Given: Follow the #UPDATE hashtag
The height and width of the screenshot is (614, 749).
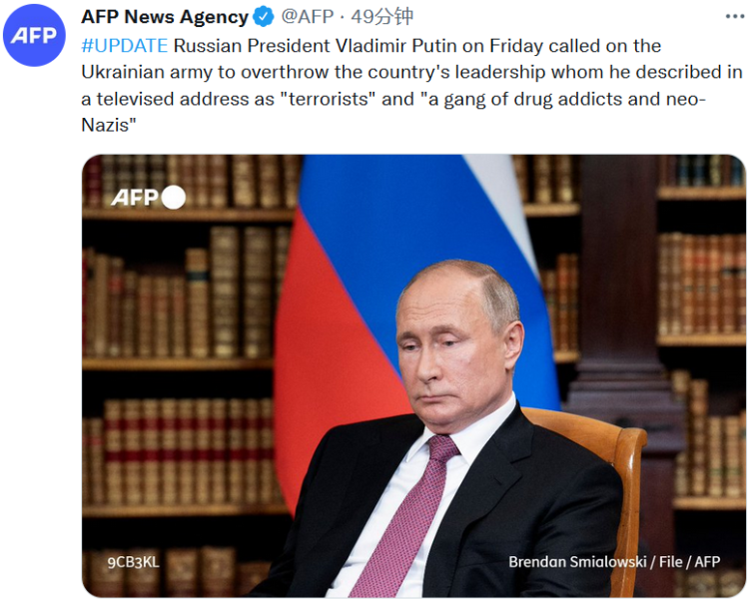Looking at the screenshot, I should click(x=124, y=46).
